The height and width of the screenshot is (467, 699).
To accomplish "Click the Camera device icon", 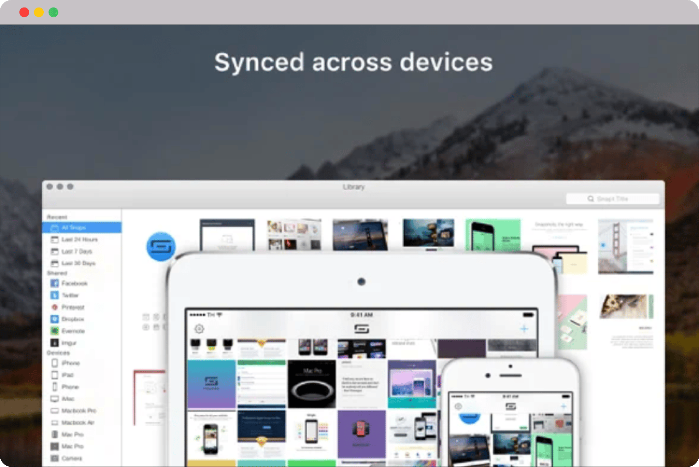I will (55, 458).
